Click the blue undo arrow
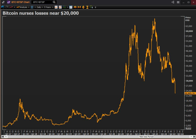This screenshot has height=139, width=196. [3, 7]
